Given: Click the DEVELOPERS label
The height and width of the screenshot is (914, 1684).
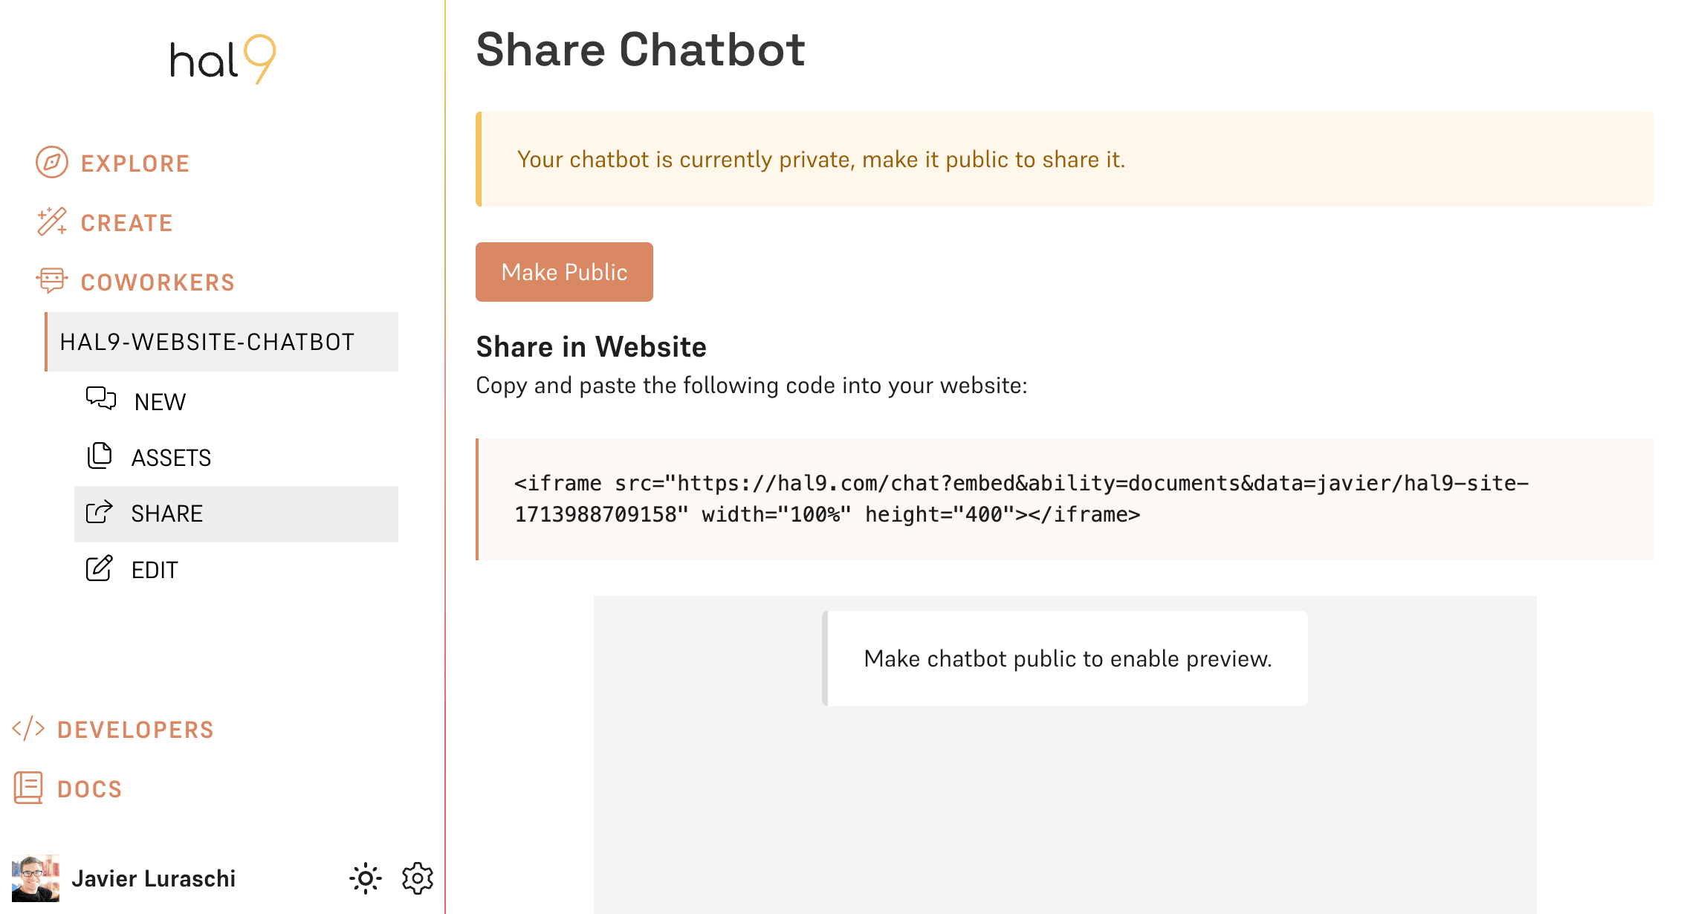Looking at the screenshot, I should click(x=135, y=730).
